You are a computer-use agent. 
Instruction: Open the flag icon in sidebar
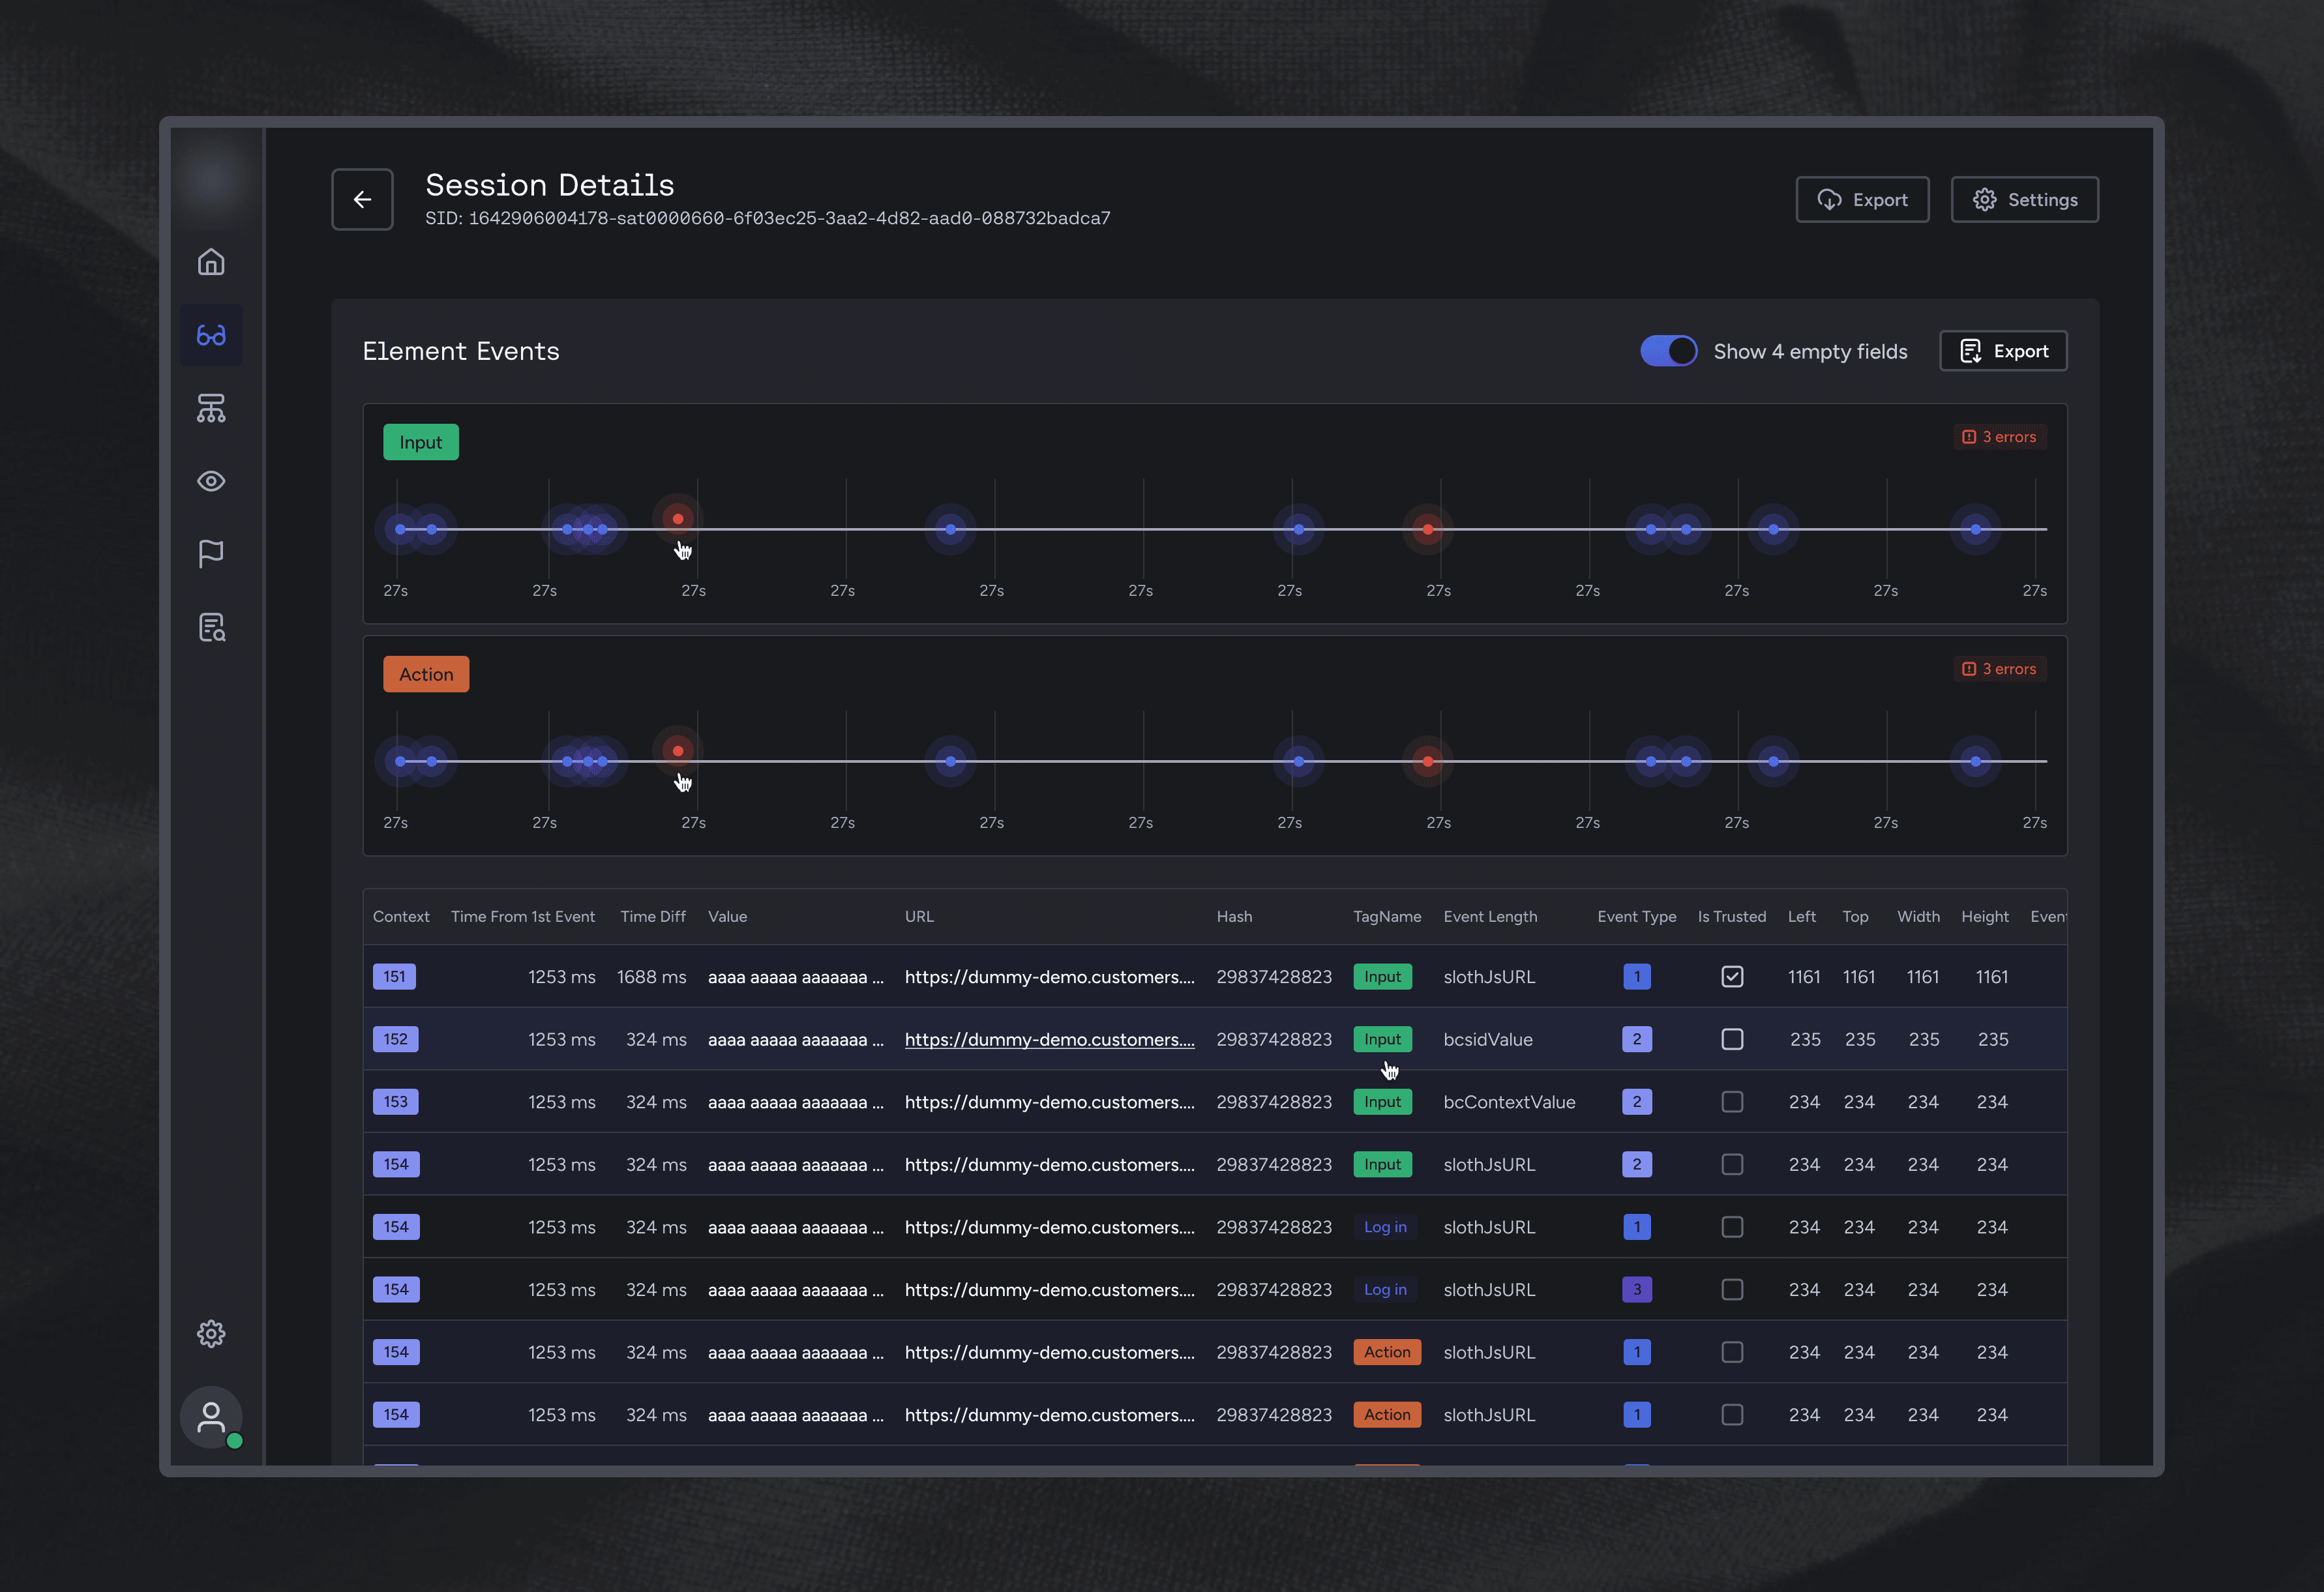211,554
